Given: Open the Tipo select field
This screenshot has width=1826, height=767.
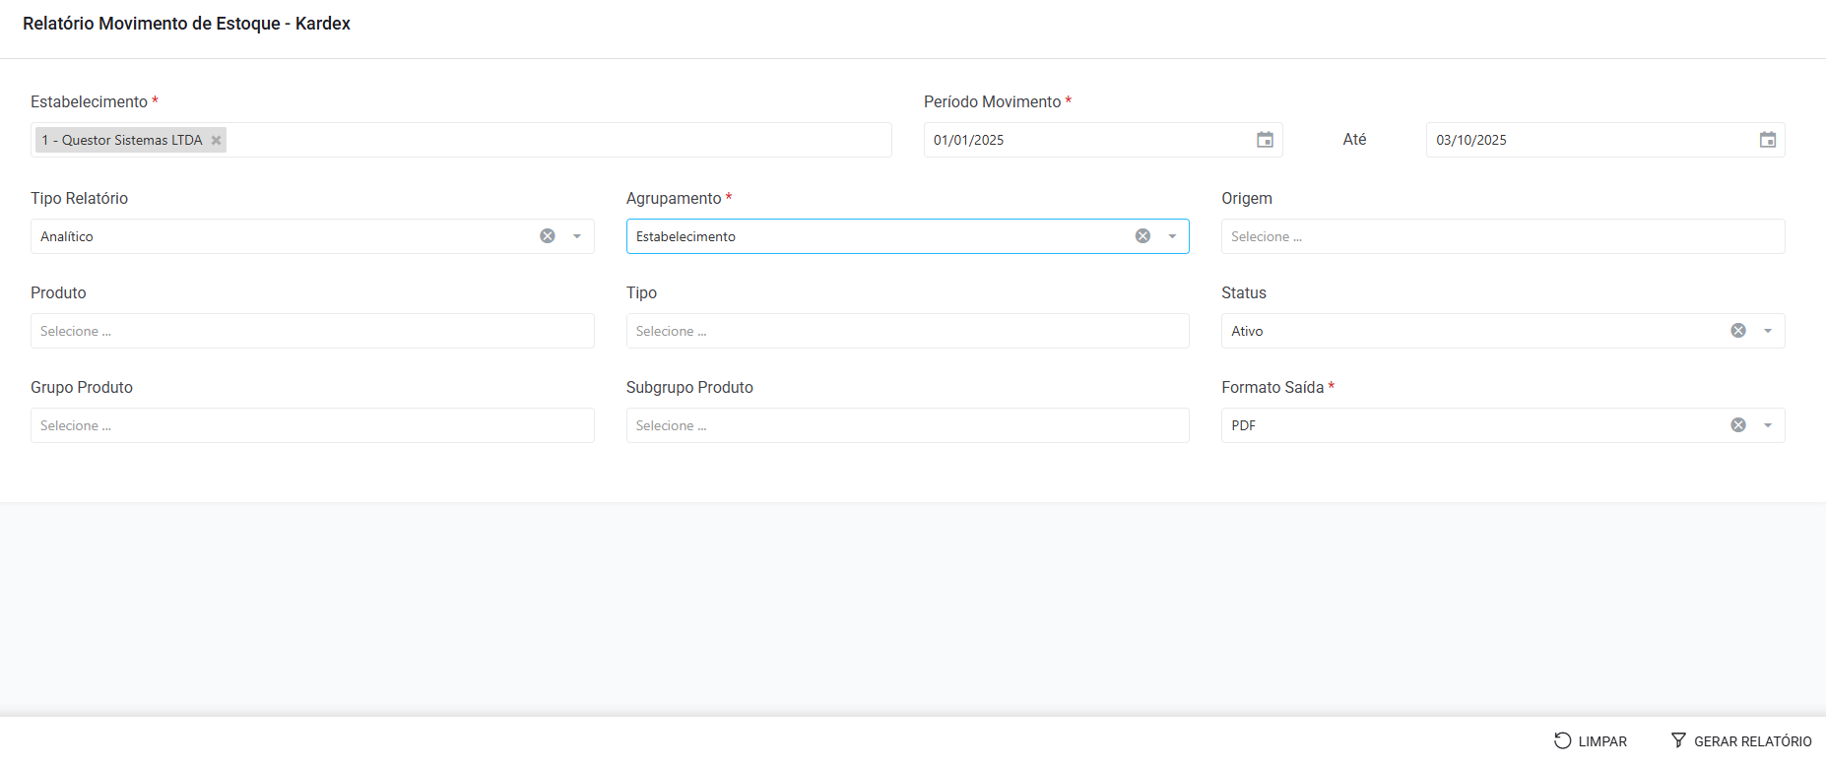Looking at the screenshot, I should point(906,331).
